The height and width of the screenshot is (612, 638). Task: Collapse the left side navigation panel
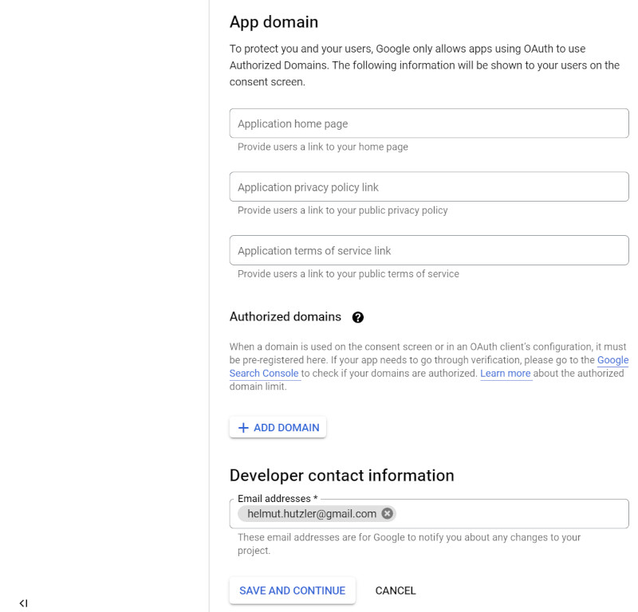pos(24,603)
